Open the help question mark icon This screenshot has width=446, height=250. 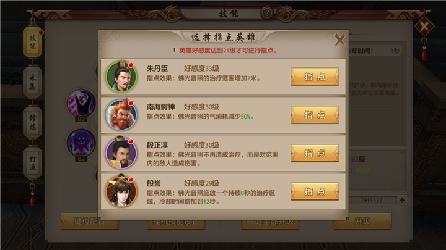coord(267,13)
